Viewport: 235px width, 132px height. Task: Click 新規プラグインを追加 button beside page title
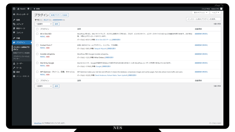coord(59,15)
